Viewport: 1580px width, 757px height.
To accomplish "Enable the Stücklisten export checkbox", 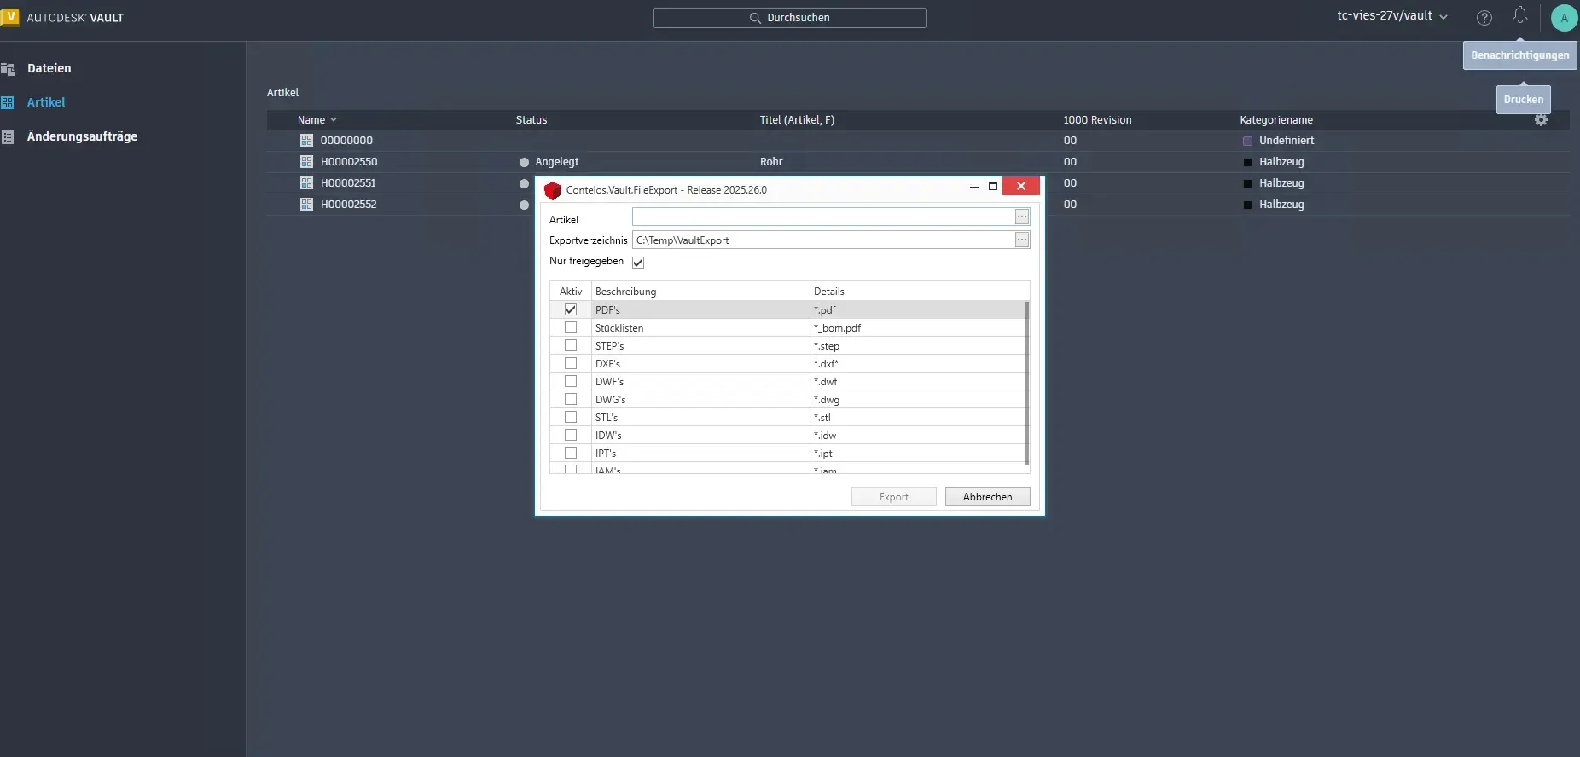I will click(x=571, y=327).
